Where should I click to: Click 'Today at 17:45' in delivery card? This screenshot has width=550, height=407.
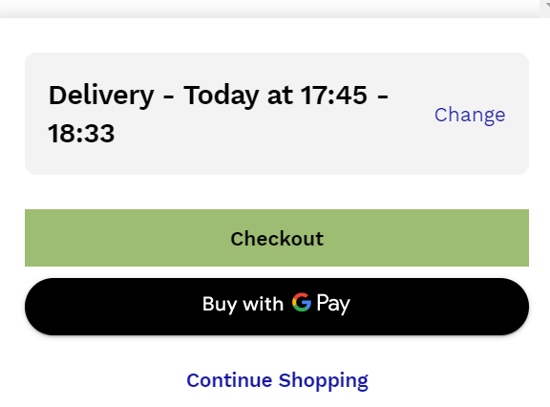click(x=276, y=96)
